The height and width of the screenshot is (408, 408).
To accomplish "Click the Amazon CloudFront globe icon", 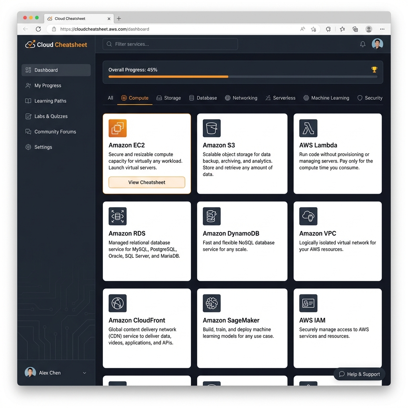I will [117, 303].
